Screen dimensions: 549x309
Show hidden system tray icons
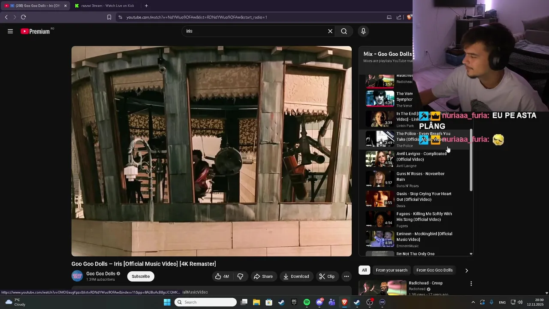pyautogui.click(x=473, y=302)
